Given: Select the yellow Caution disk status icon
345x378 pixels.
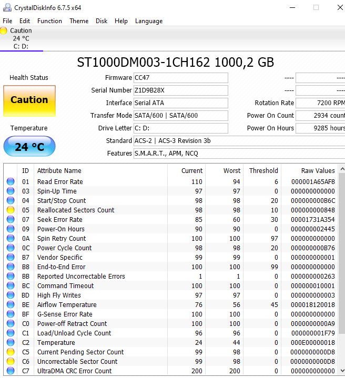Looking at the screenshot, I should point(3,30).
